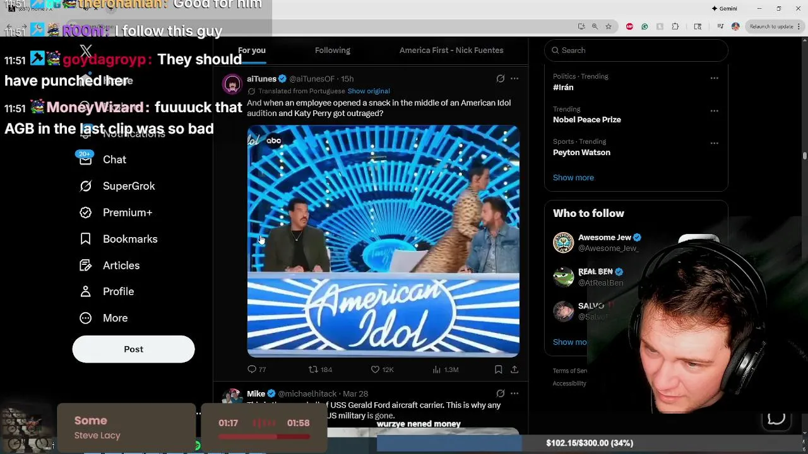808x454 pixels.
Task: View analytics of aiTunes post (1.3M)
Action: (x=445, y=370)
